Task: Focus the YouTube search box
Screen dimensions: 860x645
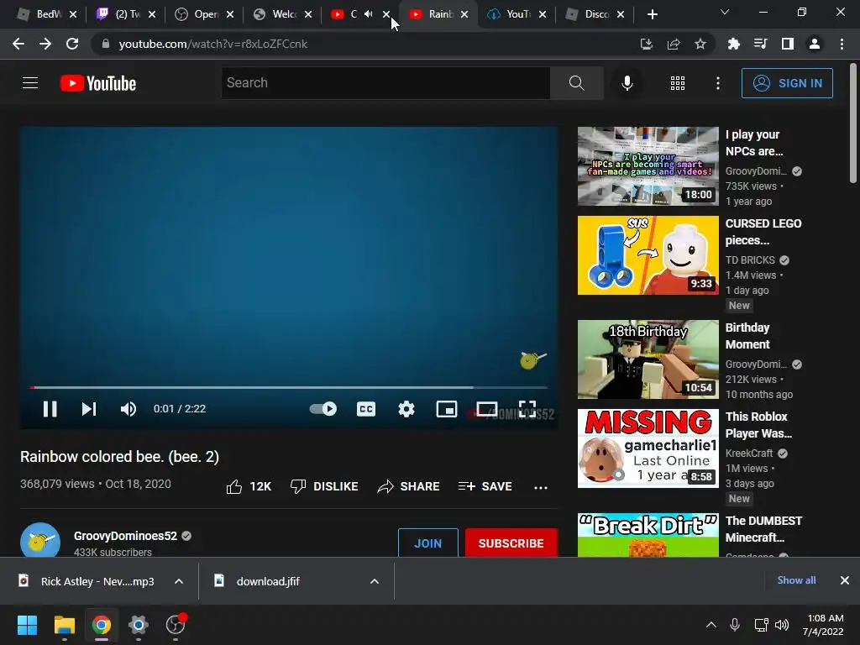Action: click(385, 83)
